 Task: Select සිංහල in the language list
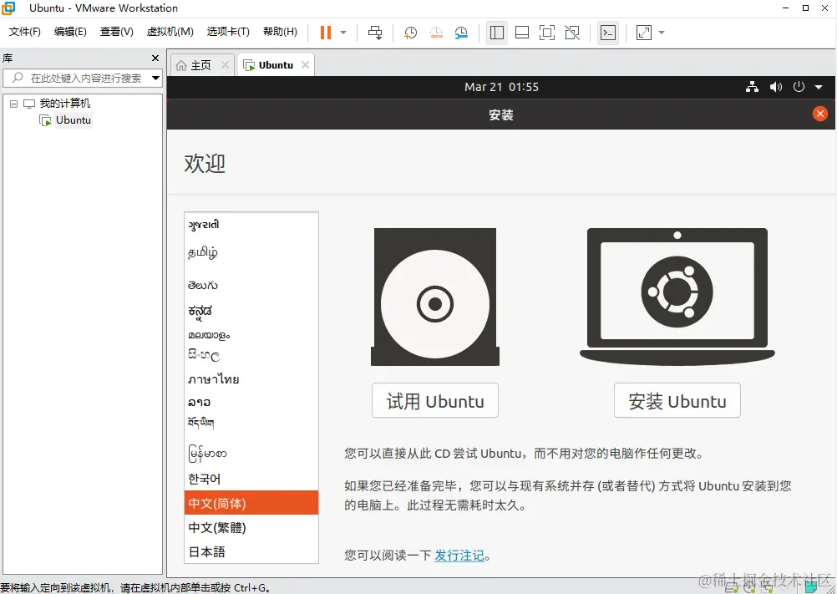click(251, 355)
